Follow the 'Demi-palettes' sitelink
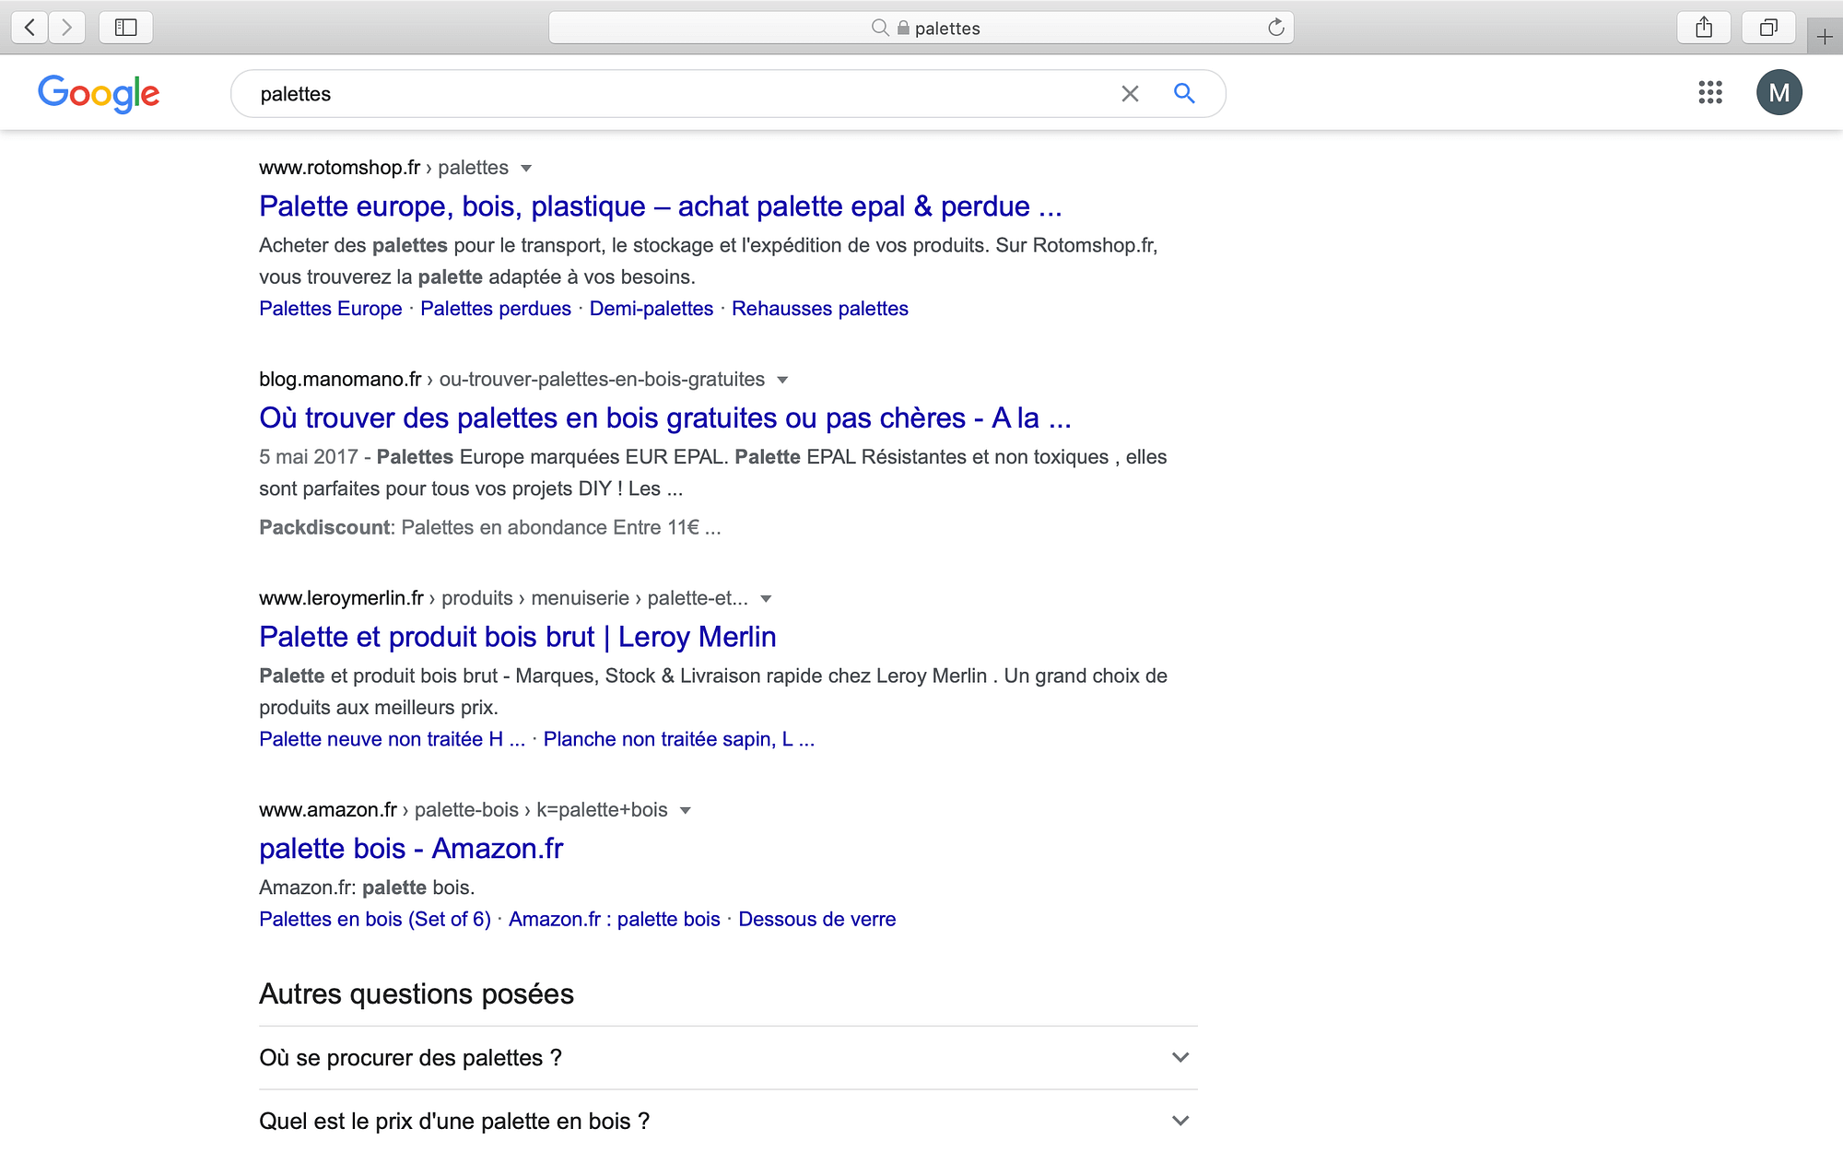 point(652,309)
